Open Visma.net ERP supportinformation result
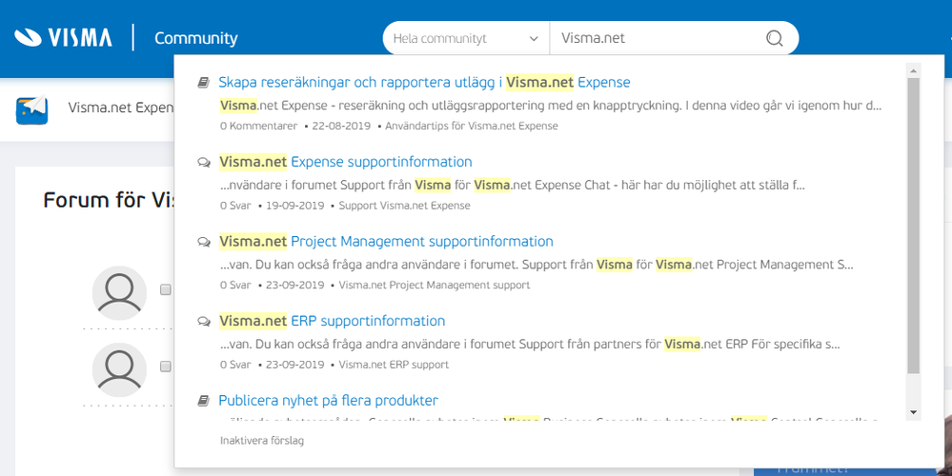 (332, 321)
